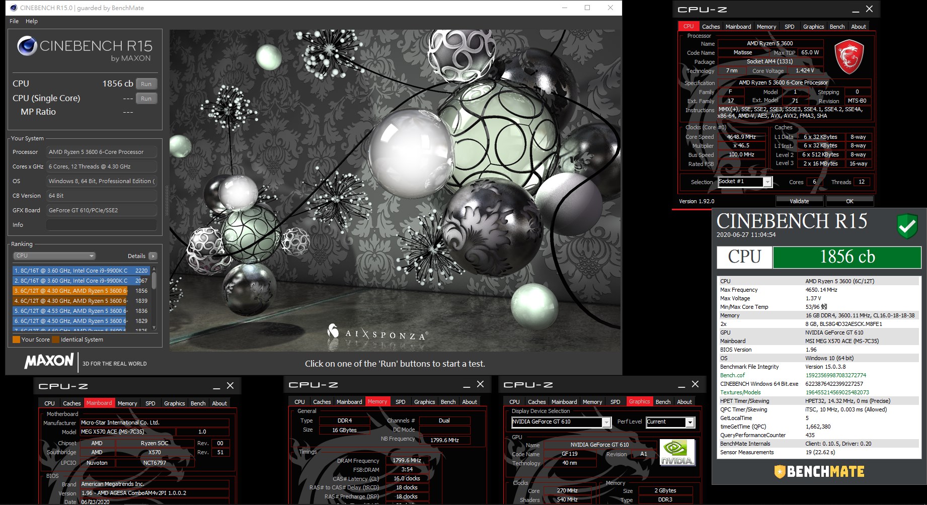This screenshot has width=927, height=505.
Task: Click the green 1856 cb score in BenchMate
Action: coord(847,257)
